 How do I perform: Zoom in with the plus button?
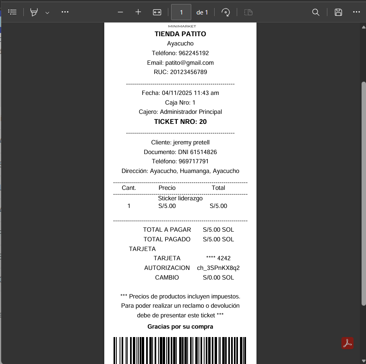click(138, 12)
